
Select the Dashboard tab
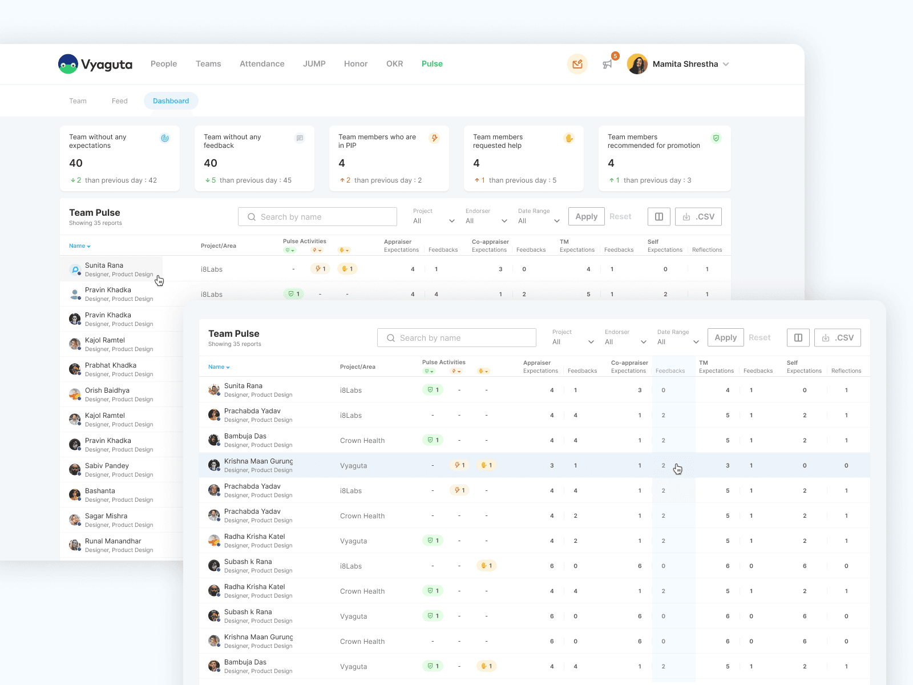[171, 101]
